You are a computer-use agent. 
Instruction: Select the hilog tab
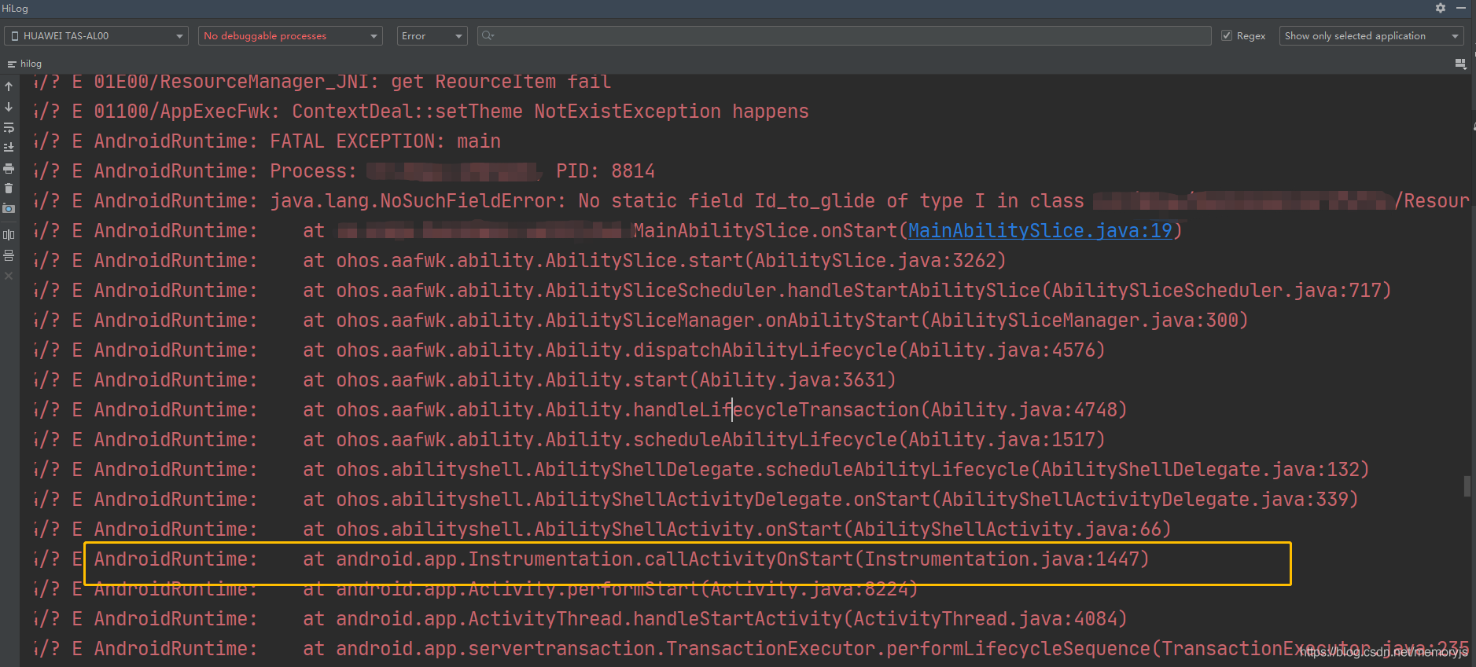[24, 64]
